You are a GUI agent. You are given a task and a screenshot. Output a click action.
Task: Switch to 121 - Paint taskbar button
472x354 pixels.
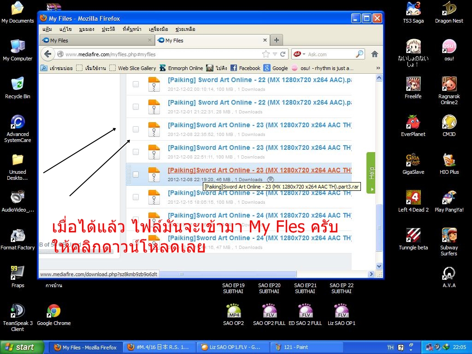pyautogui.click(x=307, y=347)
